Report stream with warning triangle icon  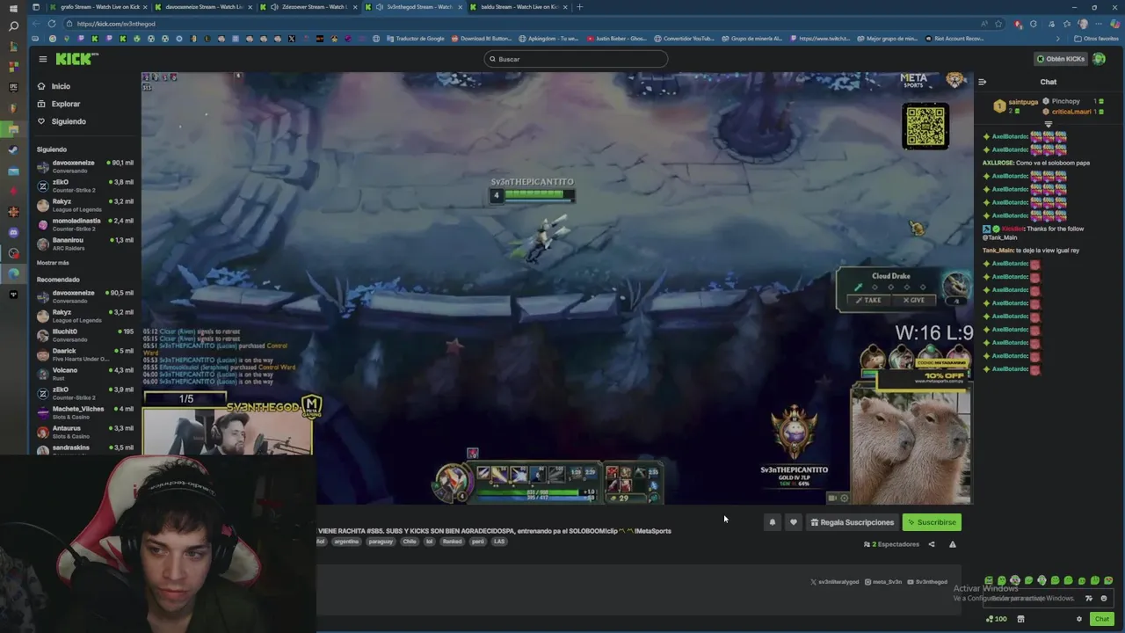(x=952, y=544)
